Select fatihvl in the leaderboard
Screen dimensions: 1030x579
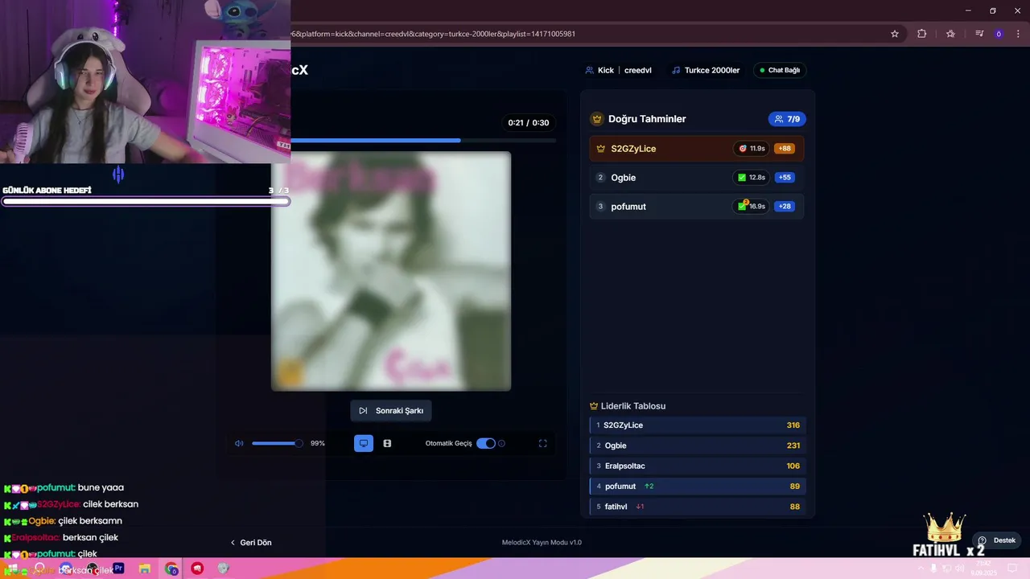[x=697, y=507]
